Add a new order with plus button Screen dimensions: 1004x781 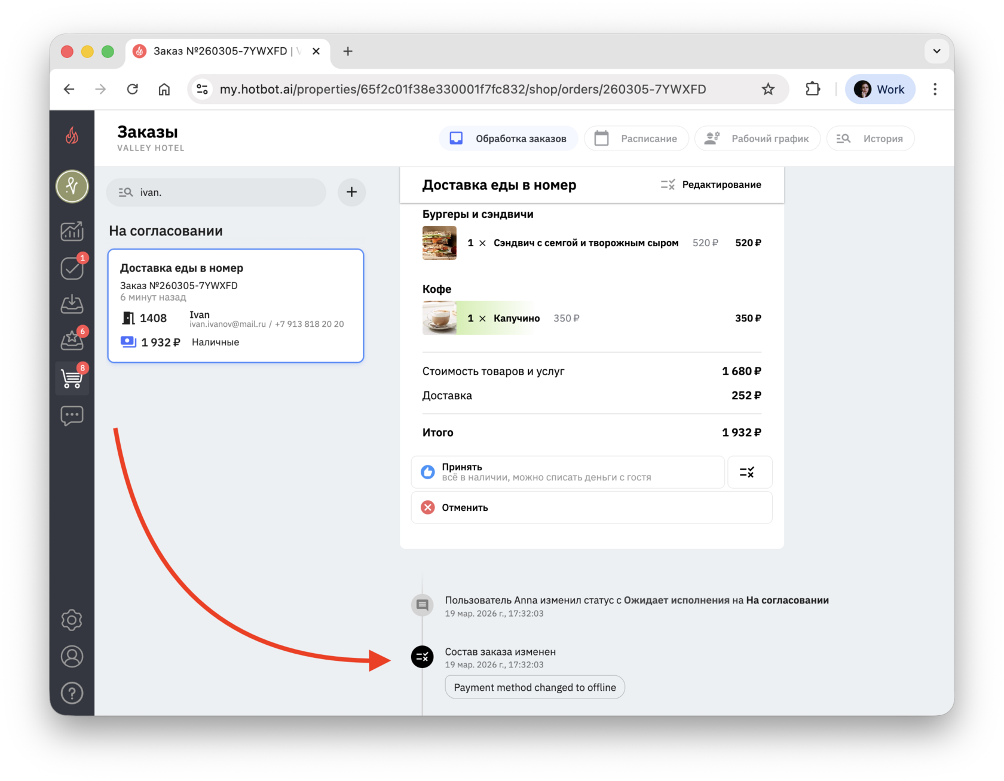(352, 192)
